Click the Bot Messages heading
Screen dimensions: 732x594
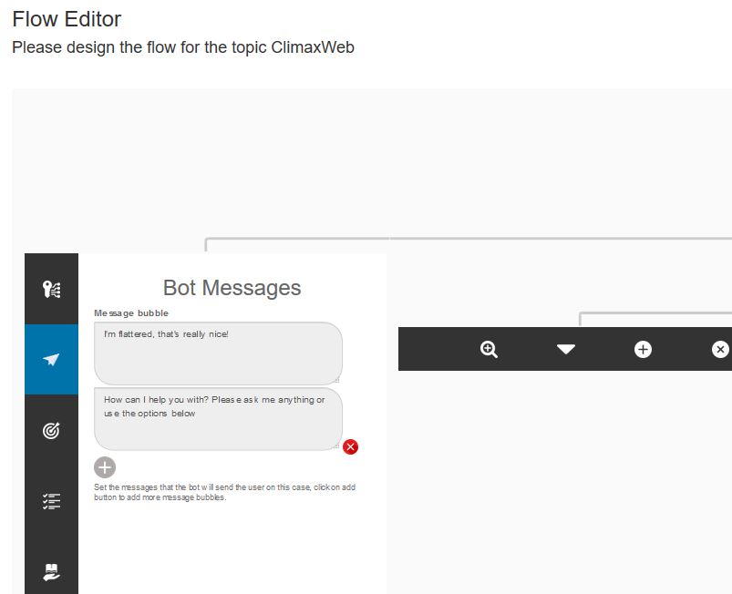232,288
